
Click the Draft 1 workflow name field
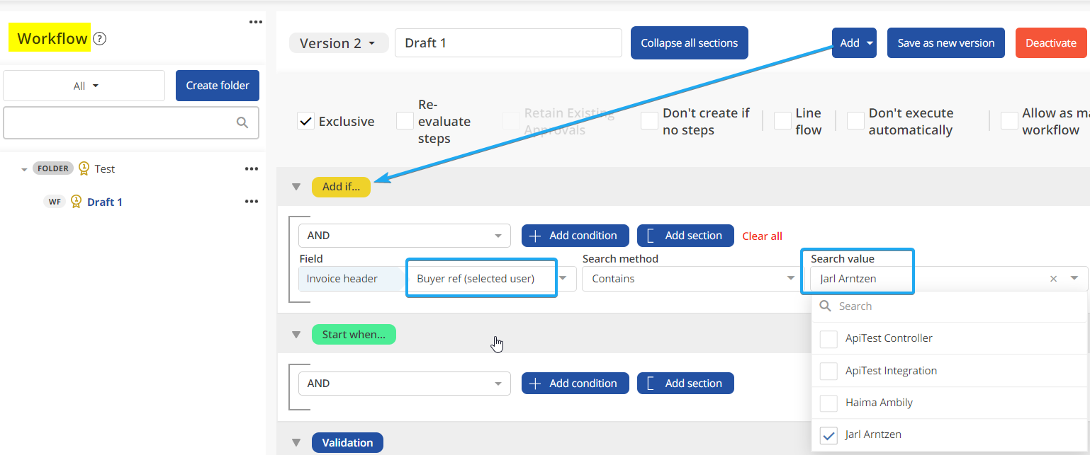coord(507,43)
